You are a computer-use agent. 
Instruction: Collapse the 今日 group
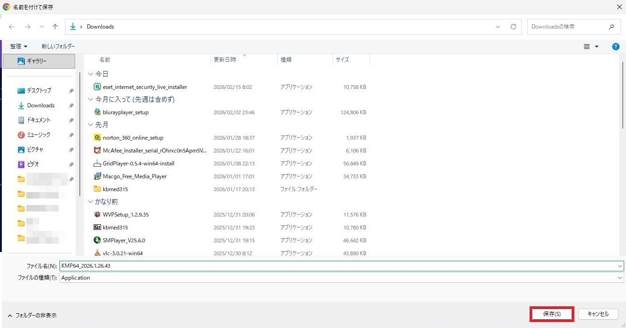pyautogui.click(x=91, y=74)
